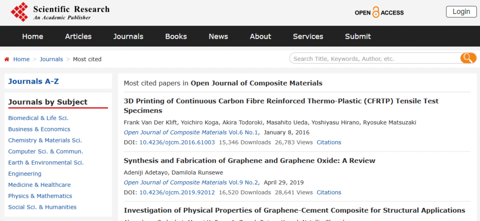
Task: Open the About navigation menu item
Action: click(x=261, y=36)
